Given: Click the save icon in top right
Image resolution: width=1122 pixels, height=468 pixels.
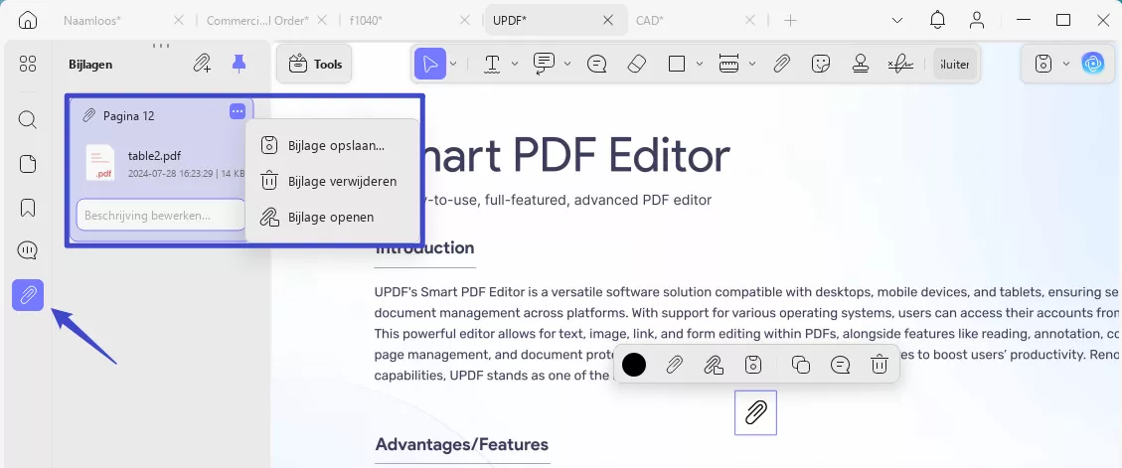Looking at the screenshot, I should 1043,64.
